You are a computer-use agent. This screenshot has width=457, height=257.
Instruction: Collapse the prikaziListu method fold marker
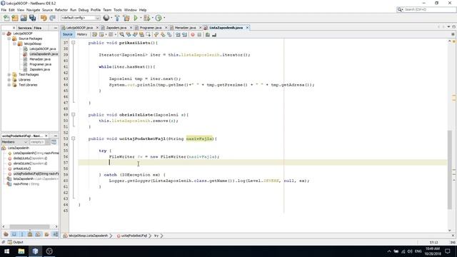pyautogui.click(x=74, y=43)
